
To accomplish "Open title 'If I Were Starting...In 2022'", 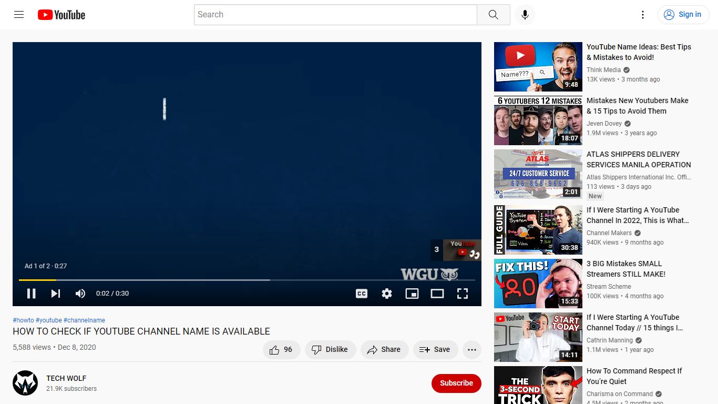I will tap(638, 215).
